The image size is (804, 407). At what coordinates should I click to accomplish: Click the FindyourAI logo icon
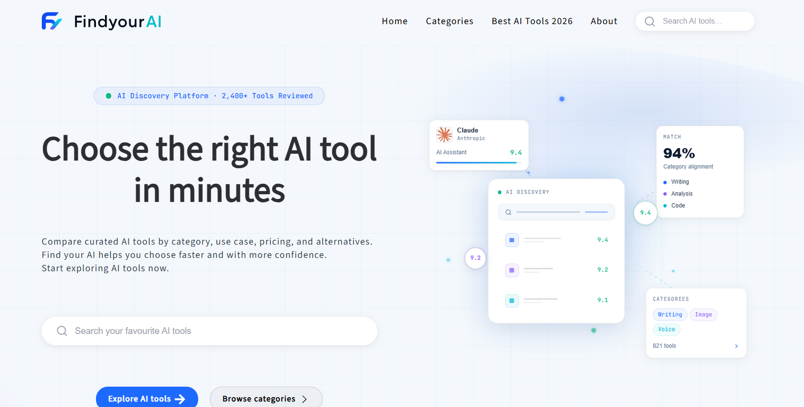pos(52,21)
